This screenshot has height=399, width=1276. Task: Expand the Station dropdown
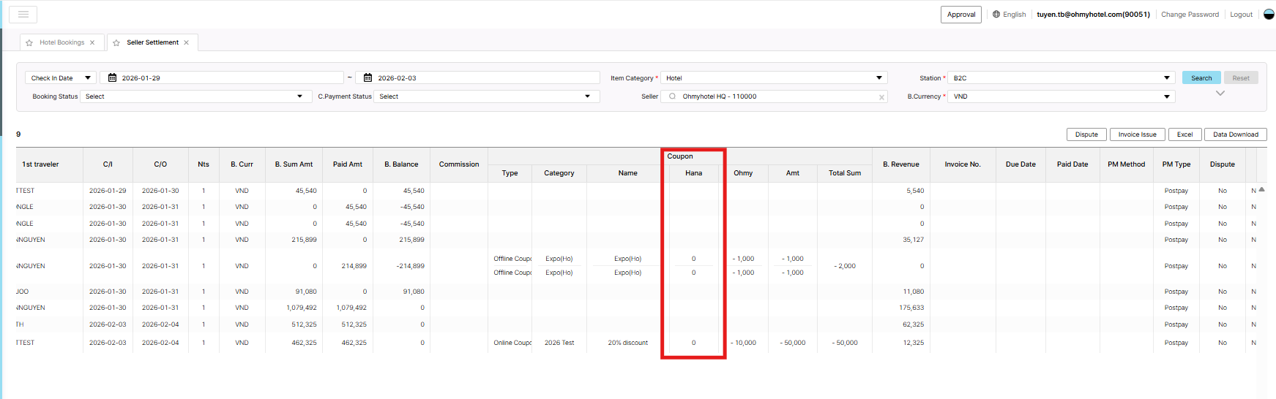(1061, 78)
